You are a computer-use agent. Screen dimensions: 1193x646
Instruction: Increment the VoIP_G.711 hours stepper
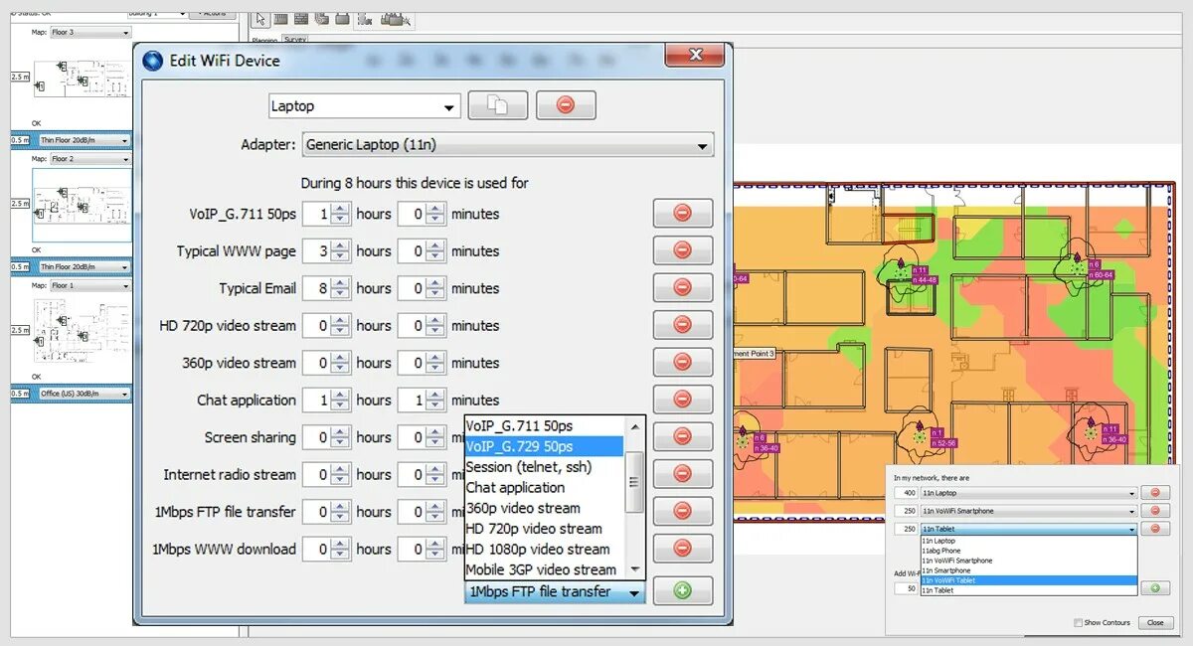point(341,208)
